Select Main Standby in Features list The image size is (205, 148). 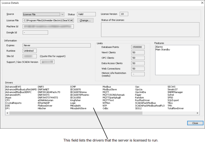pyautogui.click(x=162, y=50)
